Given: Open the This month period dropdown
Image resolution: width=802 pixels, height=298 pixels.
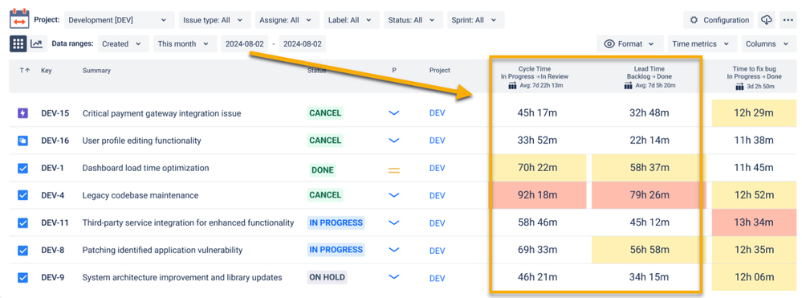Looking at the screenshot, I should coord(185,44).
